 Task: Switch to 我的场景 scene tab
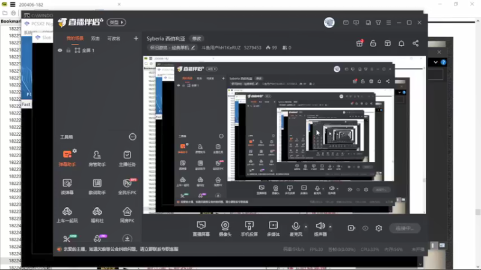(75, 38)
